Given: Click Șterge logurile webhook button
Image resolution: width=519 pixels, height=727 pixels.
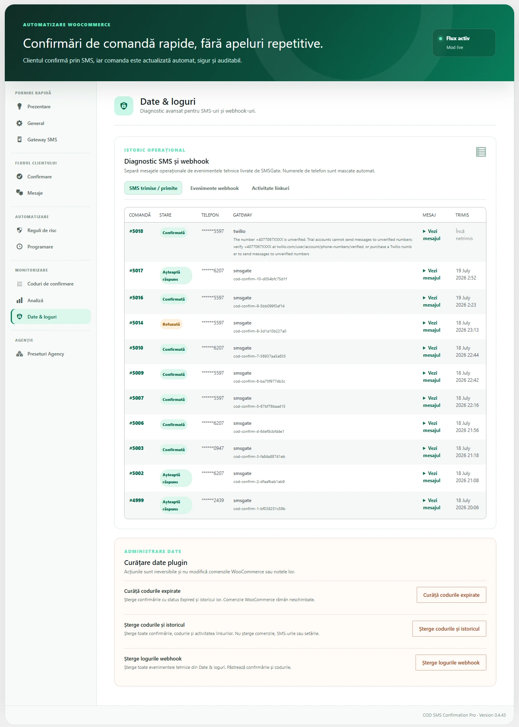Looking at the screenshot, I should coord(451,663).
